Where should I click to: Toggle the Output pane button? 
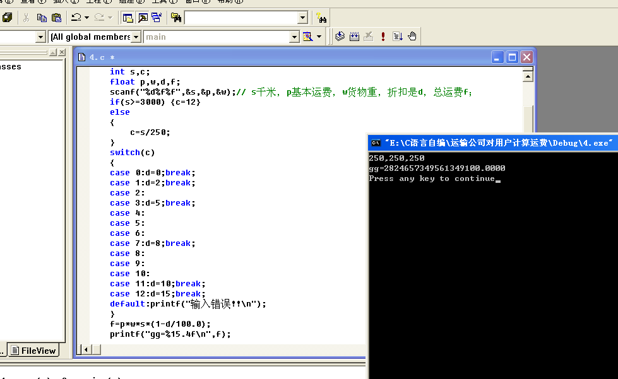[x=143, y=18]
